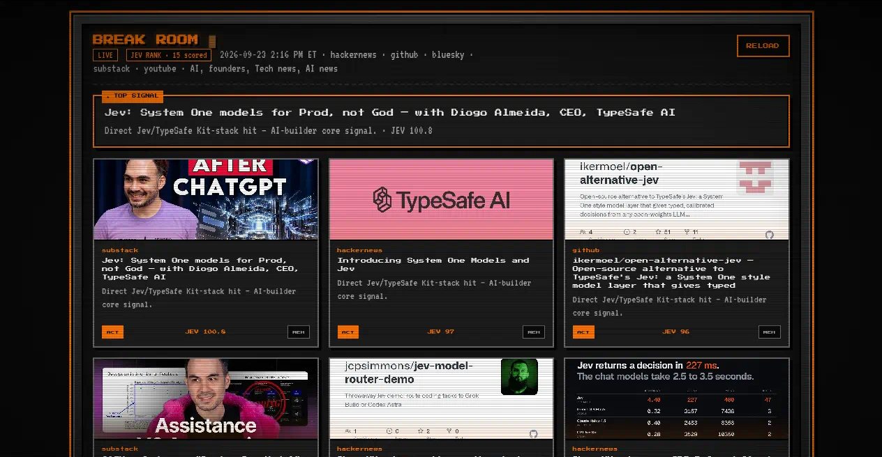Click substack in the header source list
Screen dimensions: 882x457
pos(112,69)
